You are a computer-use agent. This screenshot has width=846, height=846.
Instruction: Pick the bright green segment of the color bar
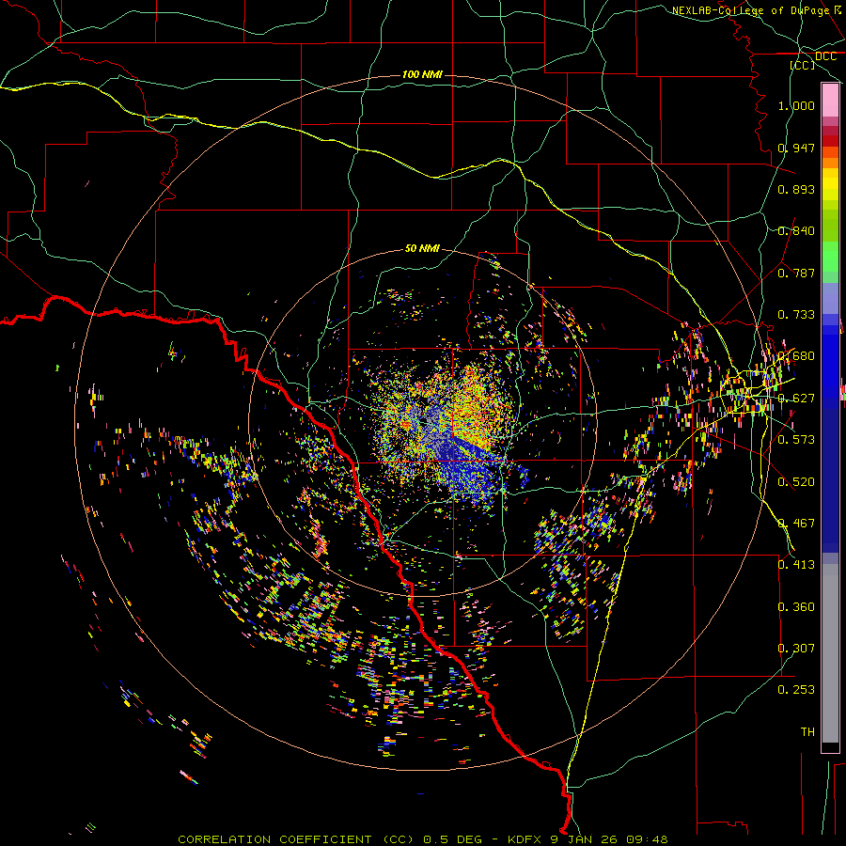coord(830,257)
